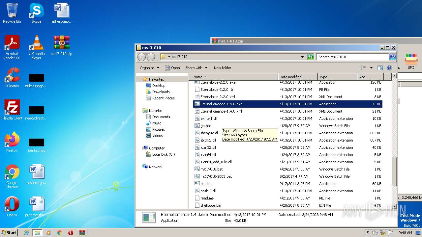Click the Opera taskbar icon
422x237 pixels.
tap(71, 233)
